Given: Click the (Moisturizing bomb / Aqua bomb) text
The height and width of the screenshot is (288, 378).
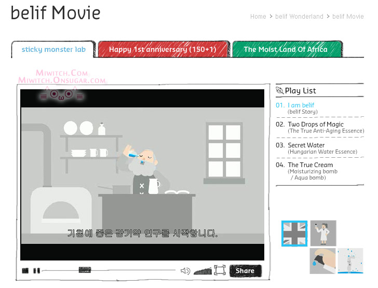Looking at the screenshot, I should tap(313, 174).
